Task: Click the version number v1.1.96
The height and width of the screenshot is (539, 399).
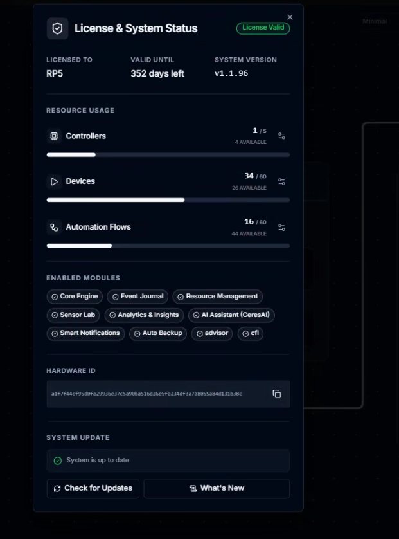Action: click(x=231, y=73)
